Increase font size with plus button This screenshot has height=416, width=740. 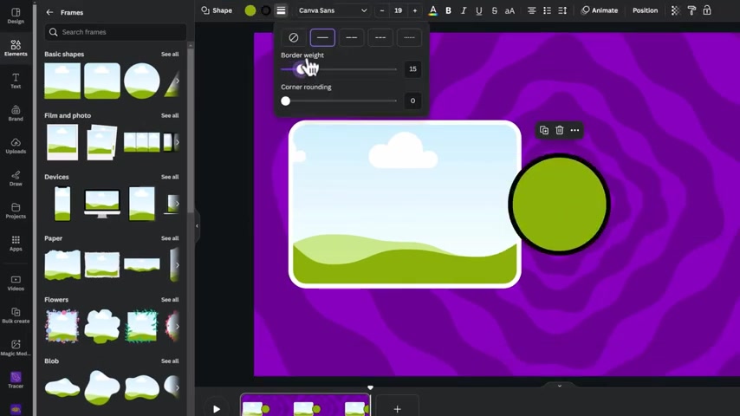[x=415, y=10]
